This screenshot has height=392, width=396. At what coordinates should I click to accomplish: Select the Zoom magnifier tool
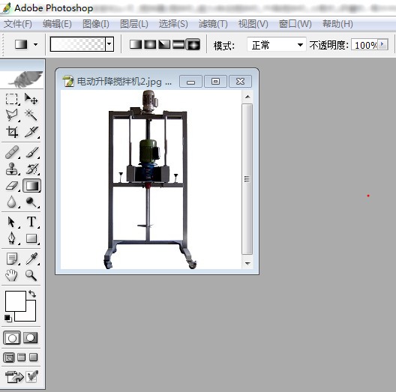point(31,275)
